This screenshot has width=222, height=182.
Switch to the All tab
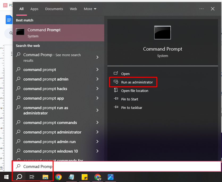[22, 9]
